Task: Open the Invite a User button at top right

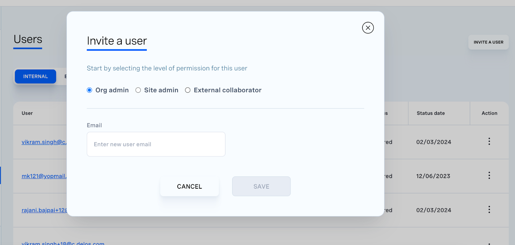Action: (x=488, y=42)
